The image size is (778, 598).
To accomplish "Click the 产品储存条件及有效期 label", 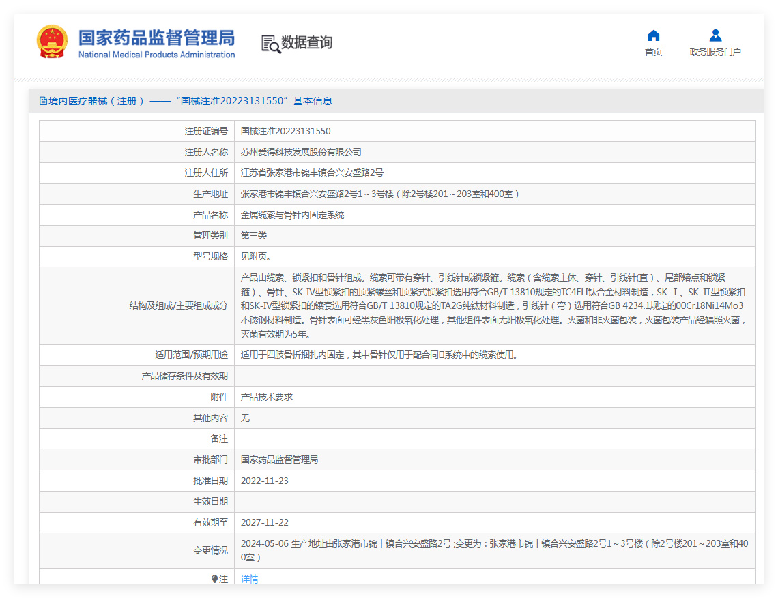I will (x=184, y=376).
